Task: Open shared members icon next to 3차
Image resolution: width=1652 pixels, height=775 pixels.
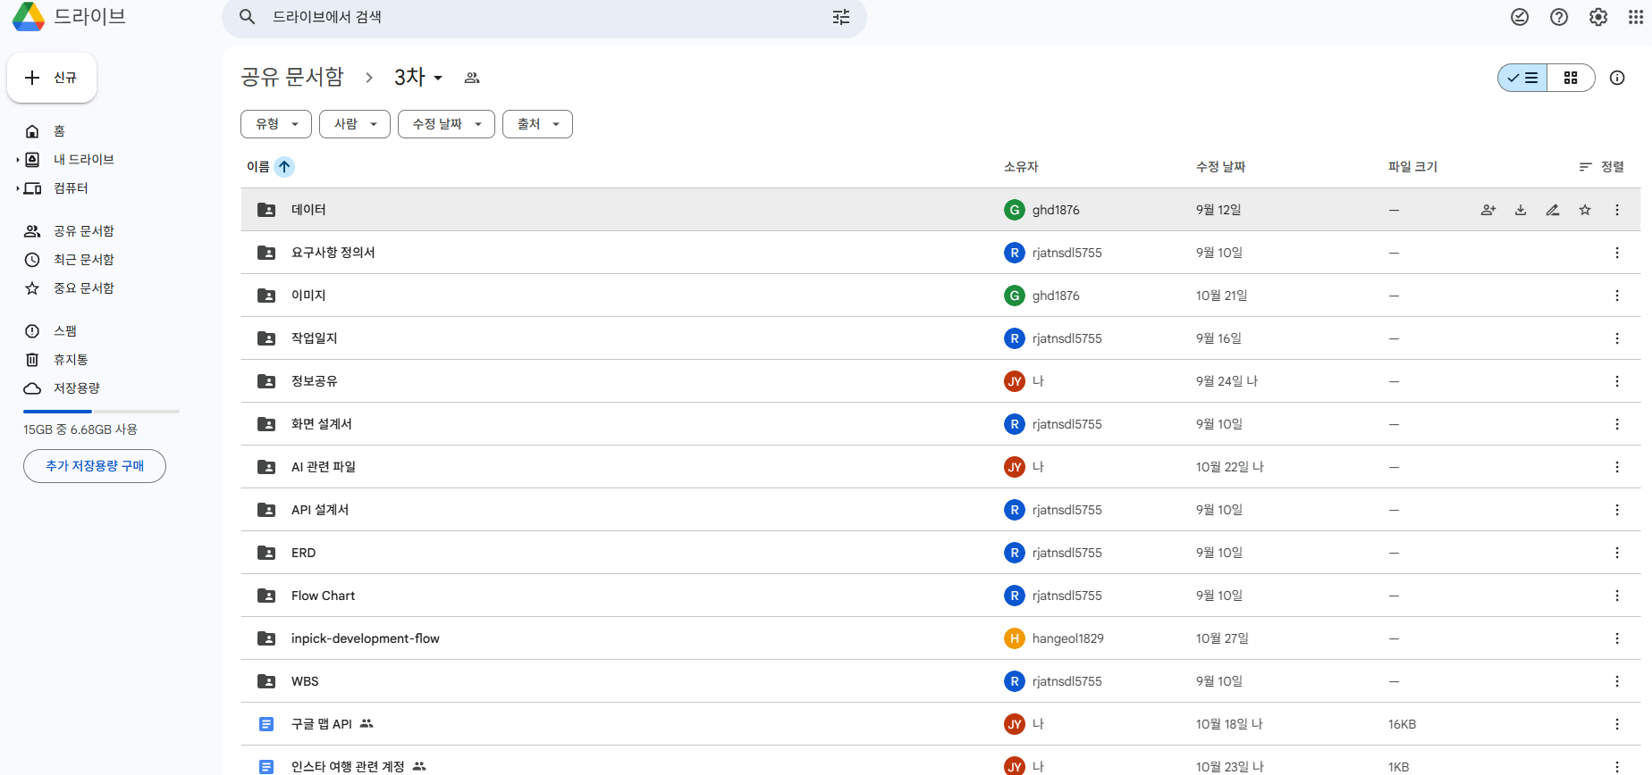Action: tap(472, 78)
